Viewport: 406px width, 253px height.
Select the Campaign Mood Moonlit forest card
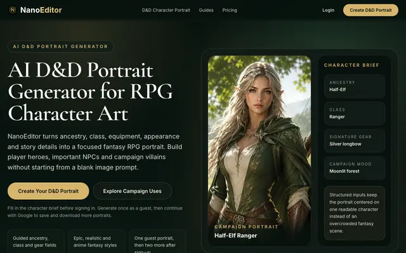coord(354,168)
